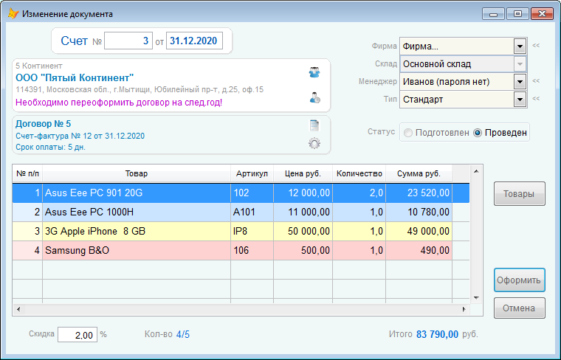Click the << button next to Тип
The image size is (561, 360).
click(x=536, y=98)
